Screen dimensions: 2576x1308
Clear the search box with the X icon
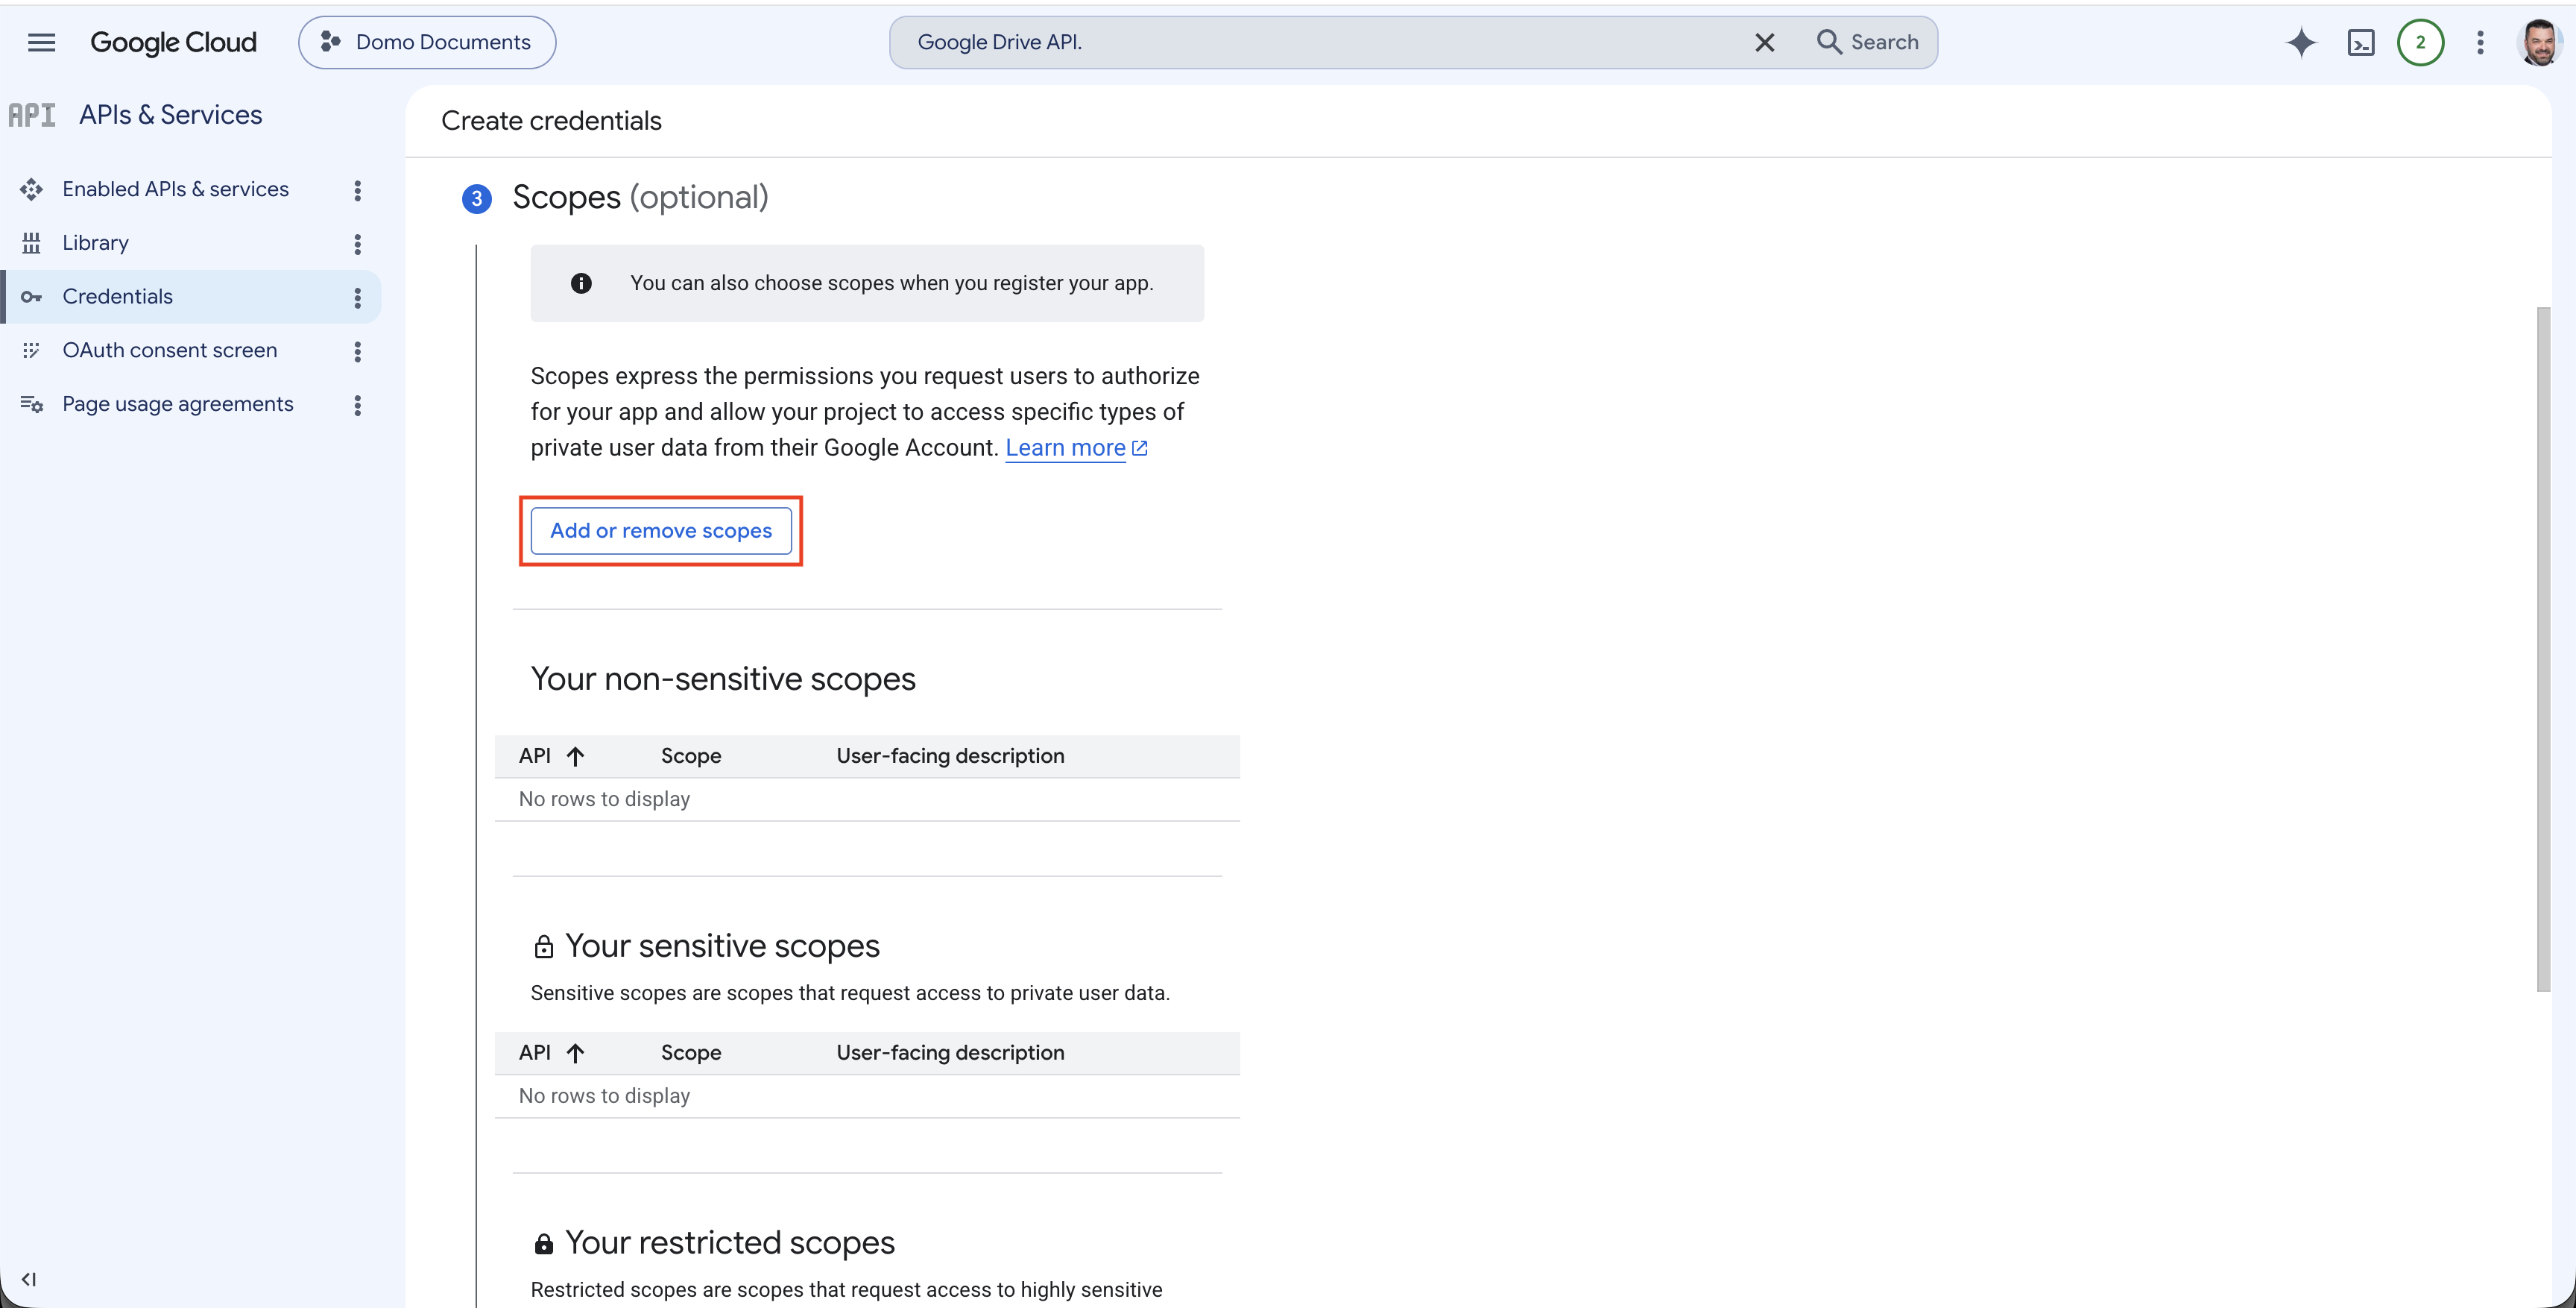pyautogui.click(x=1765, y=42)
